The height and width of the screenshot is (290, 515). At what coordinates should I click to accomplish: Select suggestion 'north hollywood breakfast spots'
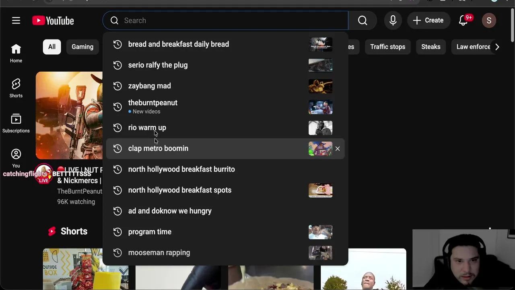coord(225,190)
